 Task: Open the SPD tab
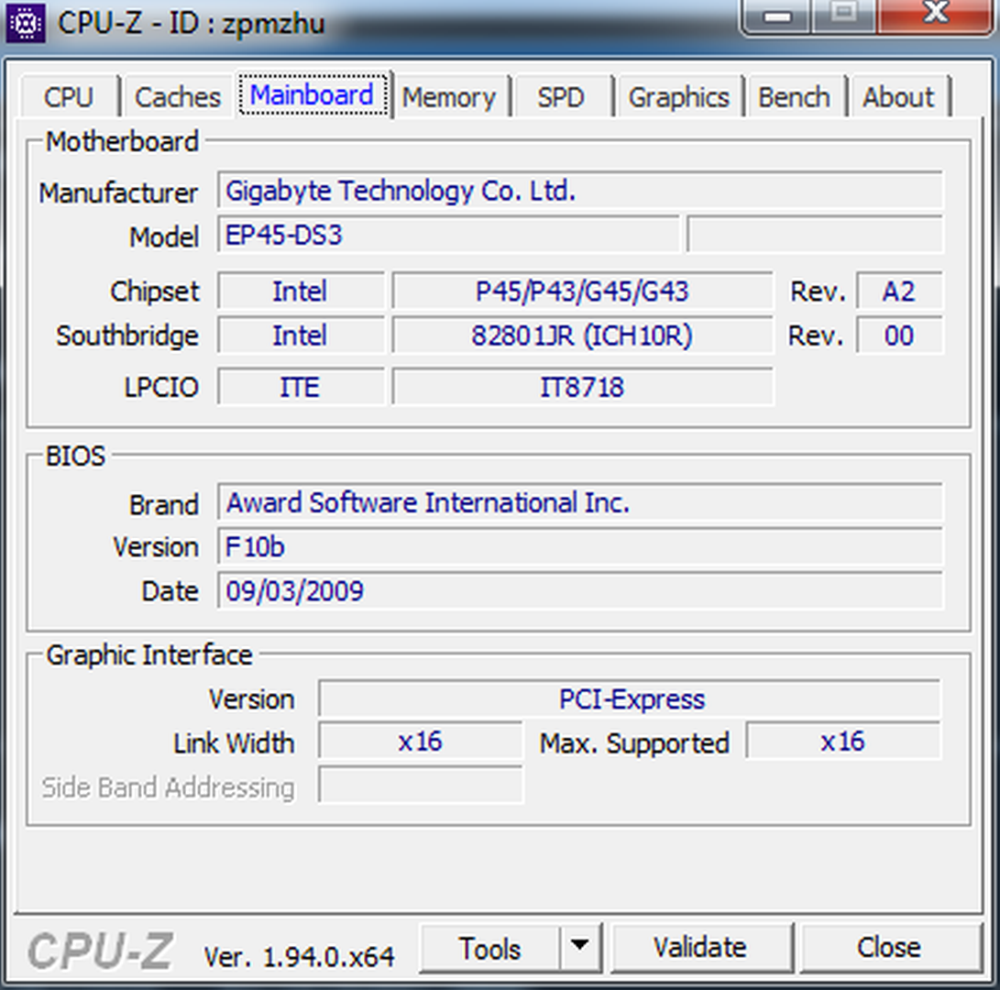(561, 97)
